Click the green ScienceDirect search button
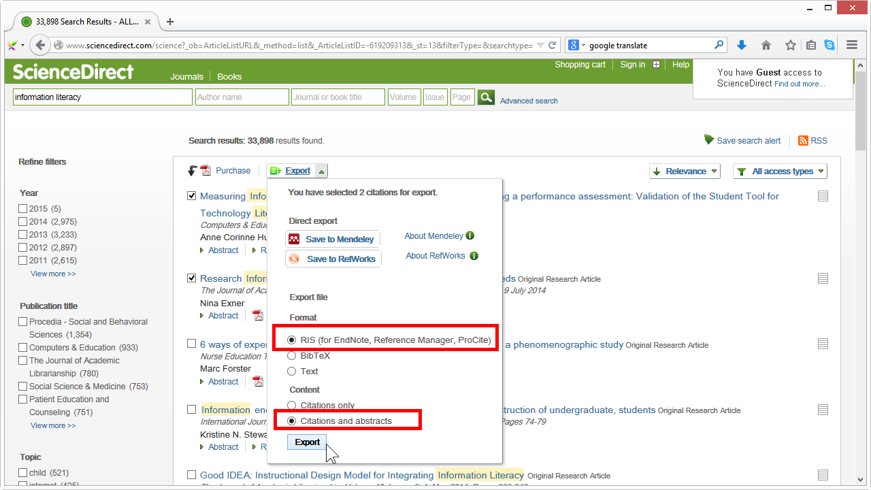 point(486,97)
